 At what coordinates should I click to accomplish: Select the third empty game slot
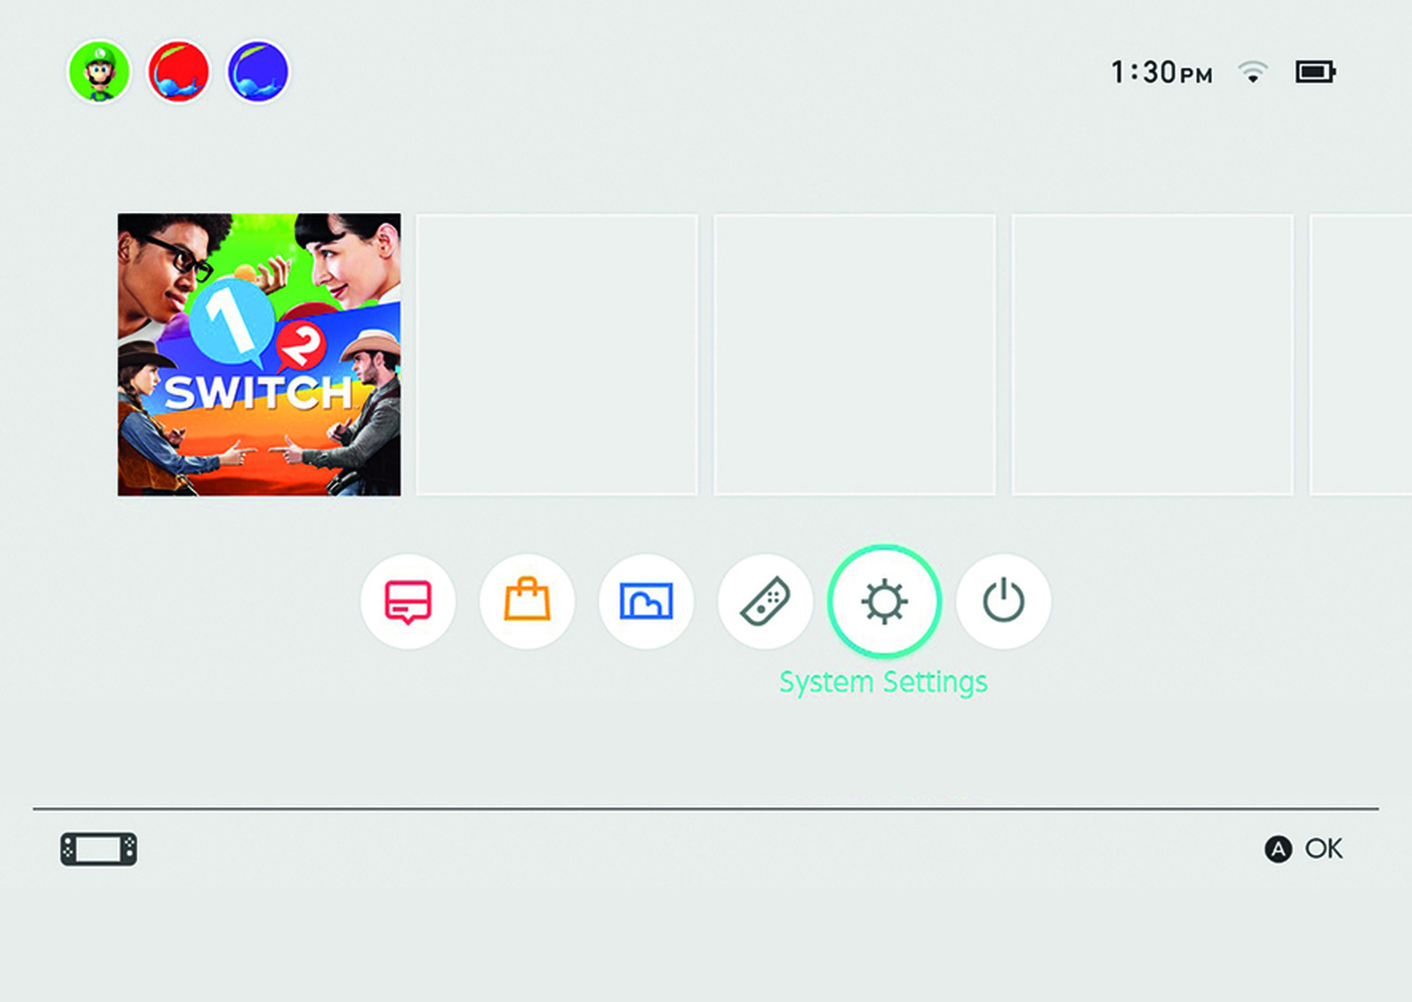tap(1153, 355)
